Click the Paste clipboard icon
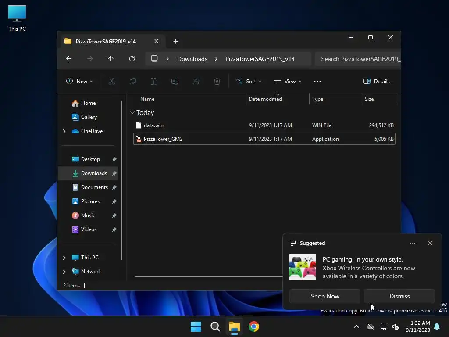Screen dimensions: 449x337 pos(154,81)
